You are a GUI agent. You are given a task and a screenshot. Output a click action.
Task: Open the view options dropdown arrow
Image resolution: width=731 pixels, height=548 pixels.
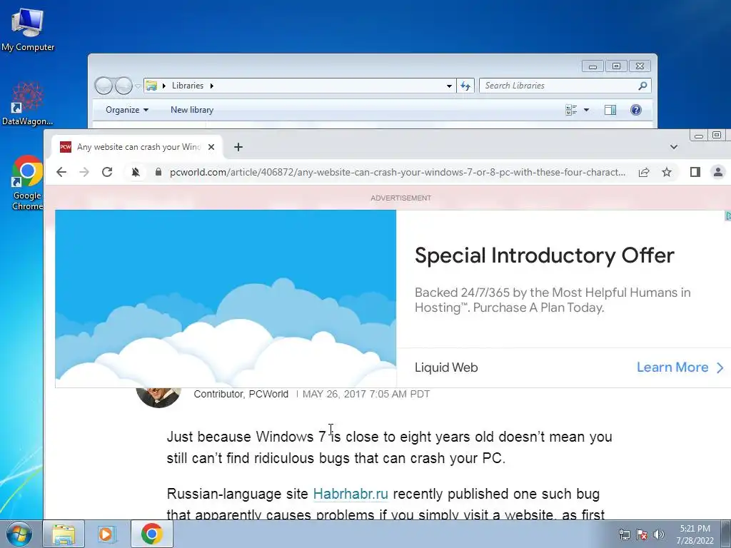click(x=587, y=110)
